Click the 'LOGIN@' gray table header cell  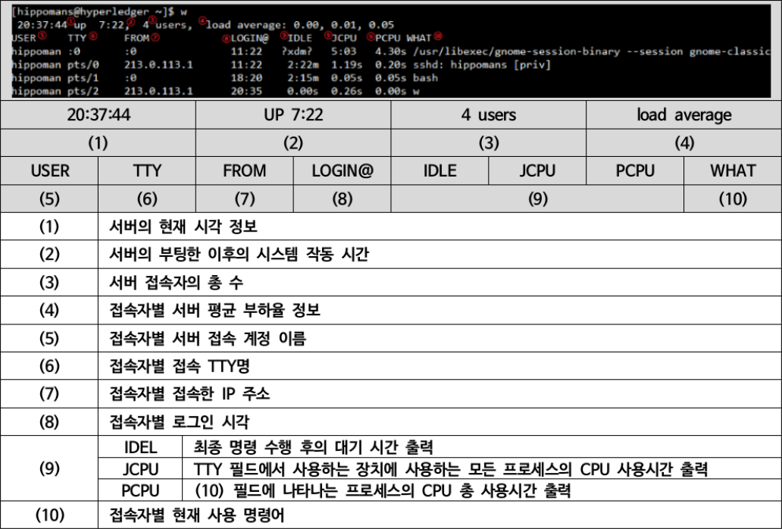coord(343,171)
